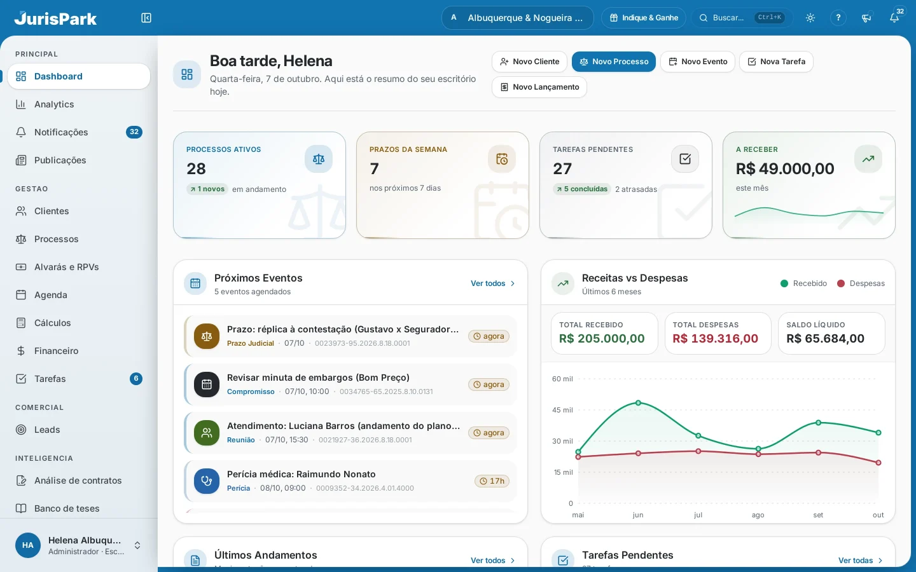
Task: Toggle light/dark theme sun icon
Action: [x=810, y=18]
